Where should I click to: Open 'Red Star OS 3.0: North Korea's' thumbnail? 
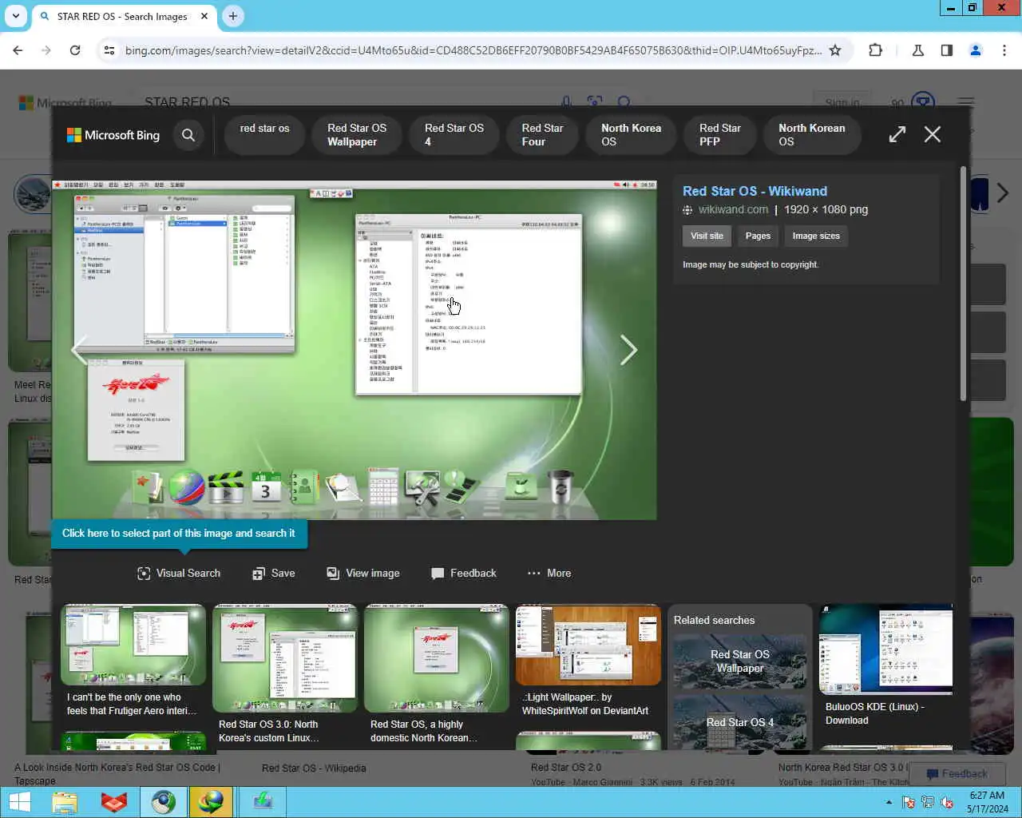pyautogui.click(x=285, y=658)
